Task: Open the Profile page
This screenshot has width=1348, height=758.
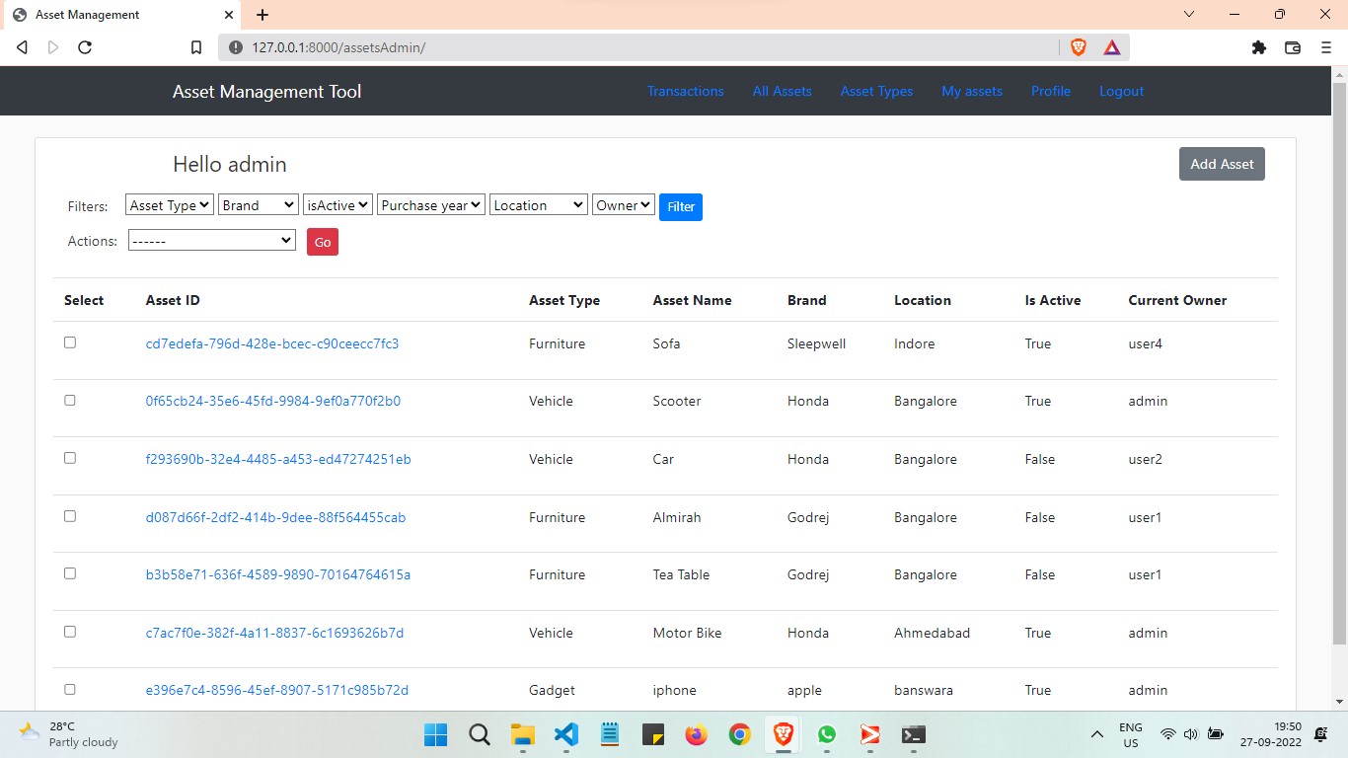Action: (x=1051, y=91)
